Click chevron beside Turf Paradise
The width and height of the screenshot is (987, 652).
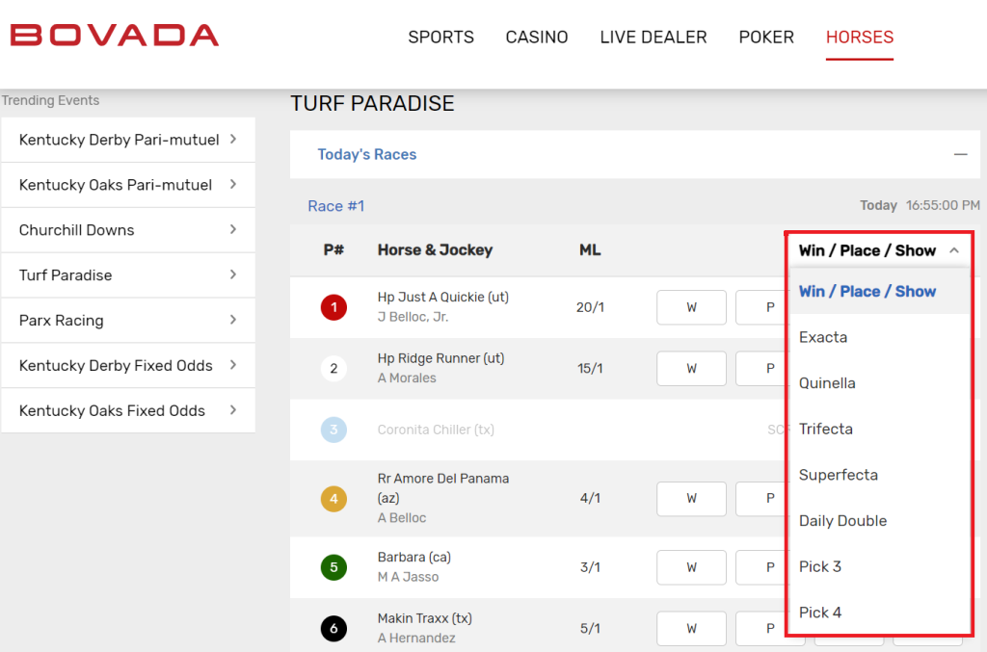(233, 274)
